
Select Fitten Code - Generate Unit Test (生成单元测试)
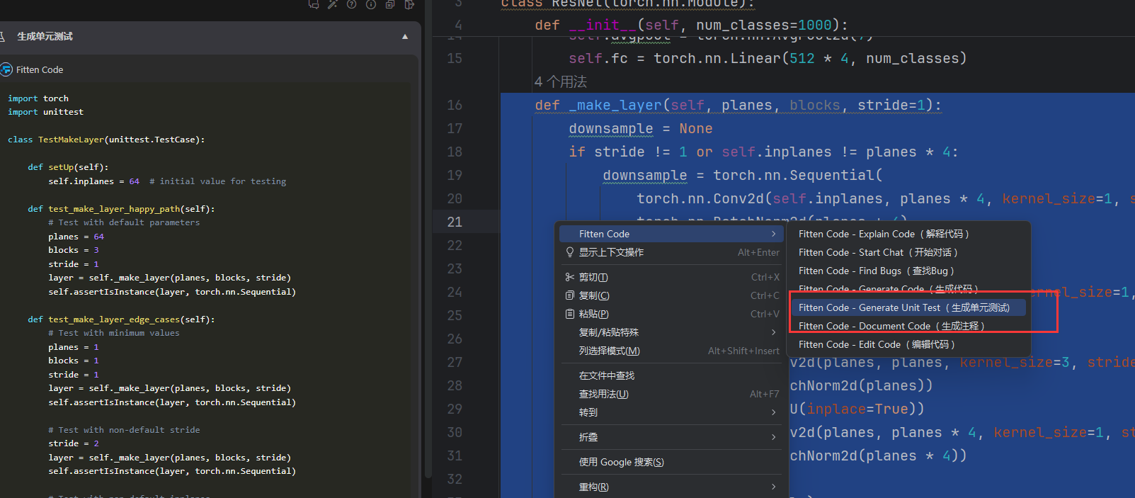[x=909, y=307]
